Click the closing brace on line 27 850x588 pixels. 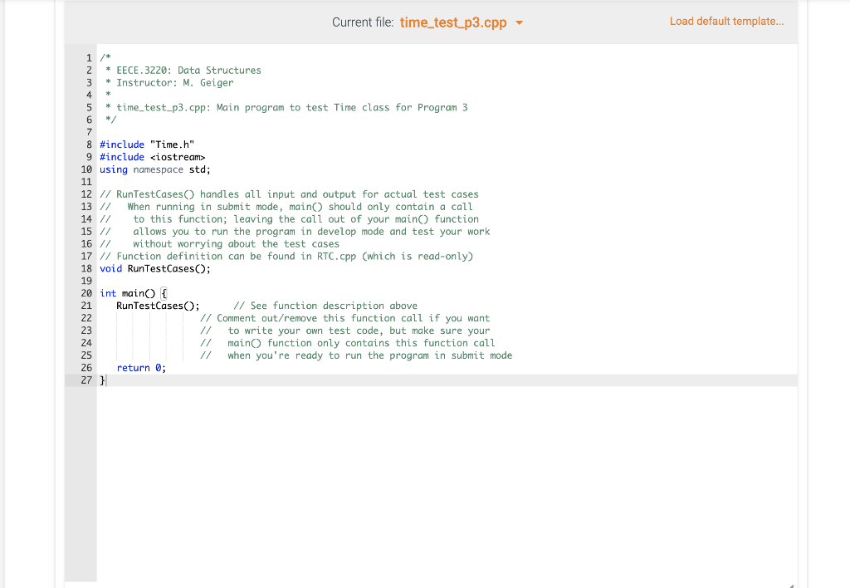[102, 380]
